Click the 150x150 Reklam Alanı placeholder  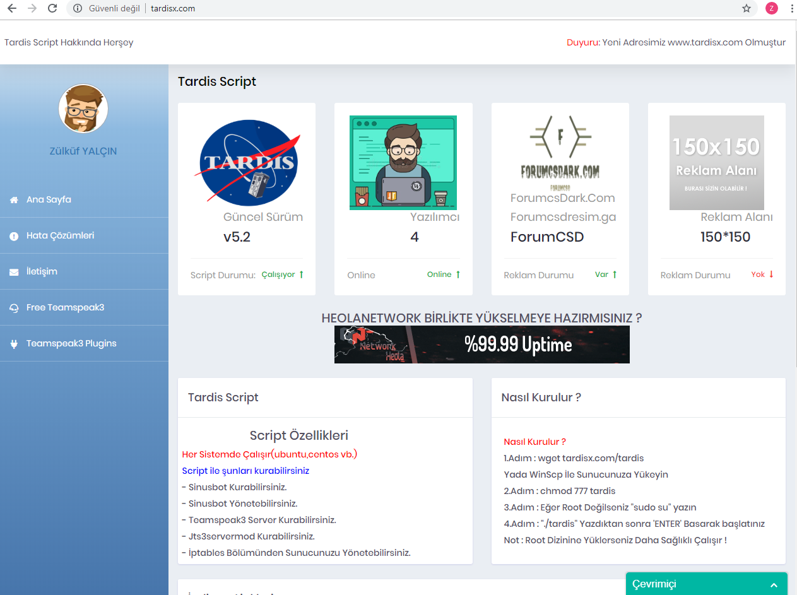tap(717, 163)
